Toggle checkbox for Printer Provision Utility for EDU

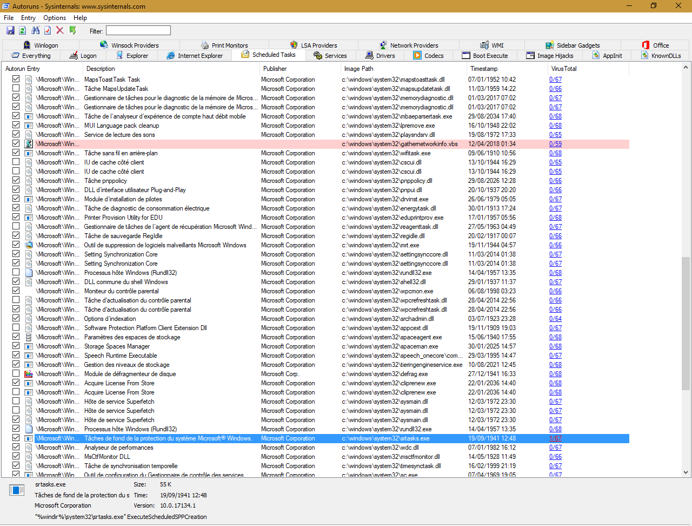(x=16, y=217)
